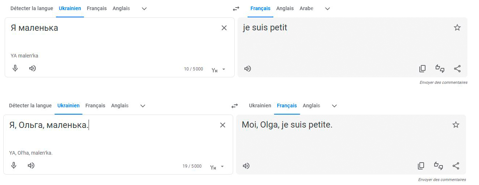The width and height of the screenshot is (479, 185).
Task: Star the 'Moi, Olga, je suis petite.' translation
Action: click(x=456, y=125)
